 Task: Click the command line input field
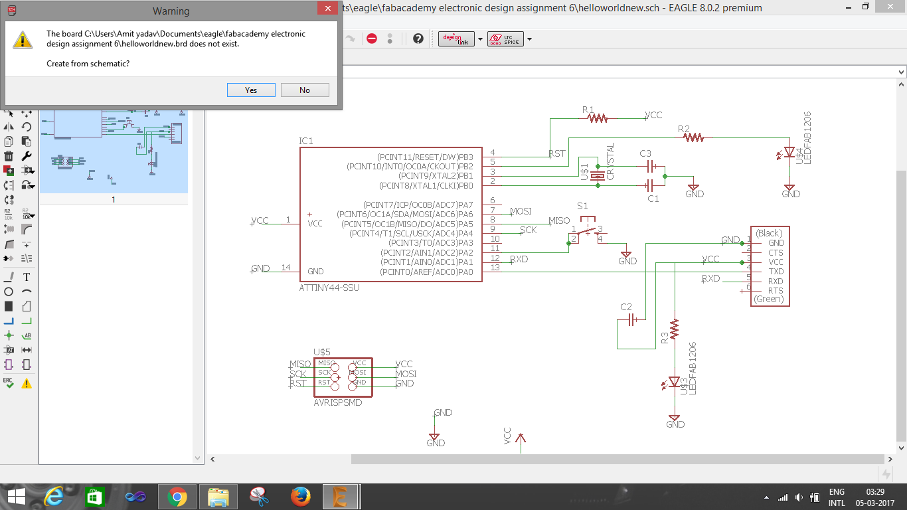pyautogui.click(x=618, y=72)
